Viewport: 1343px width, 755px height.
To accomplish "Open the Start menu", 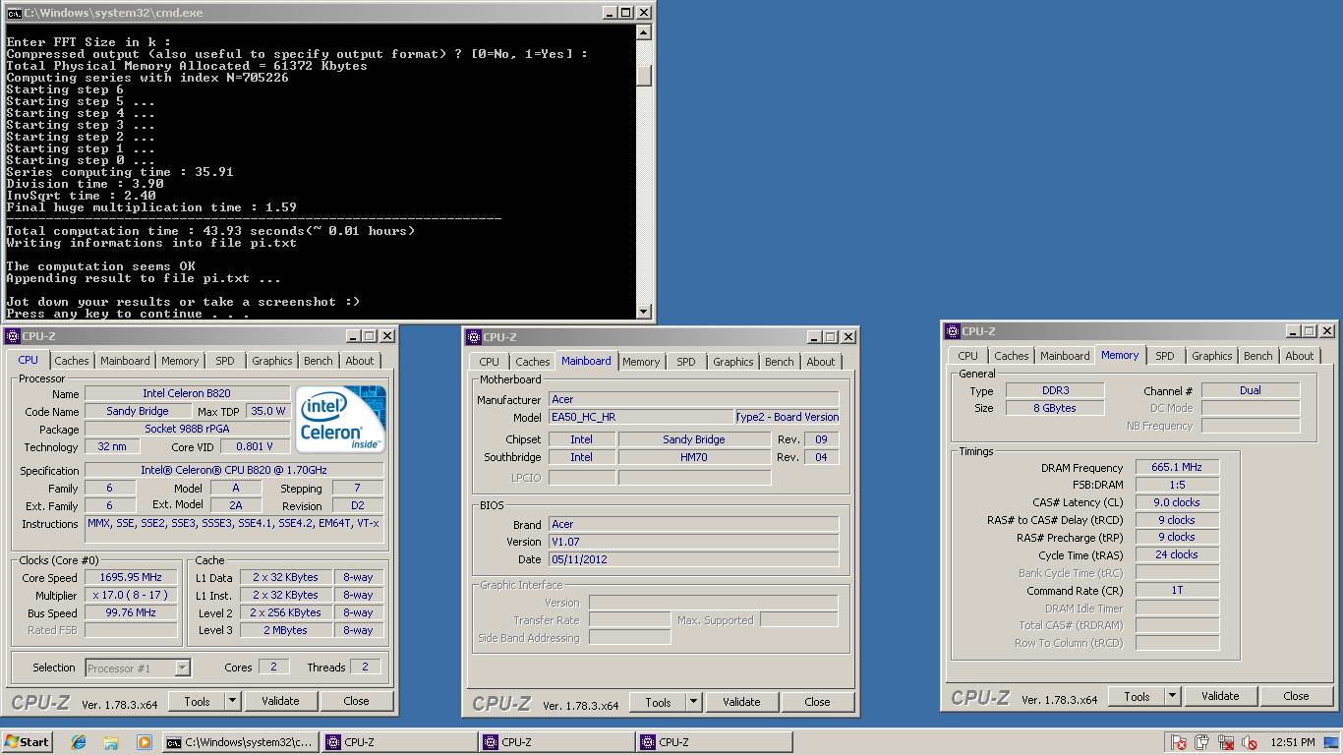I will coord(28,742).
